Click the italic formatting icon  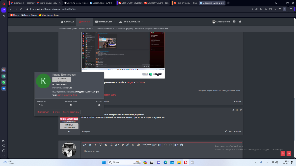coord(95,145)
